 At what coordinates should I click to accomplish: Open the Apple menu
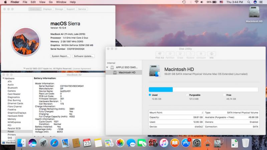[x=5, y=2]
